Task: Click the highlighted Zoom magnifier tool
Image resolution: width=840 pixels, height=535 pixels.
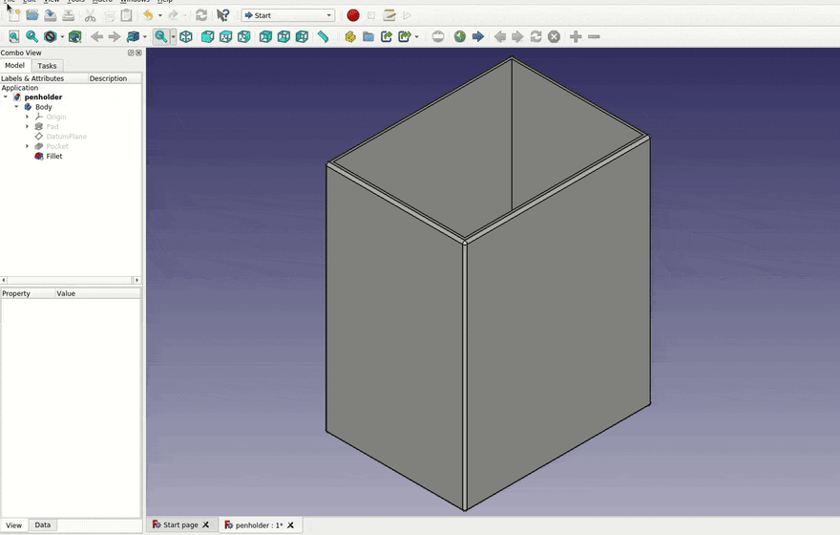Action: 160,36
